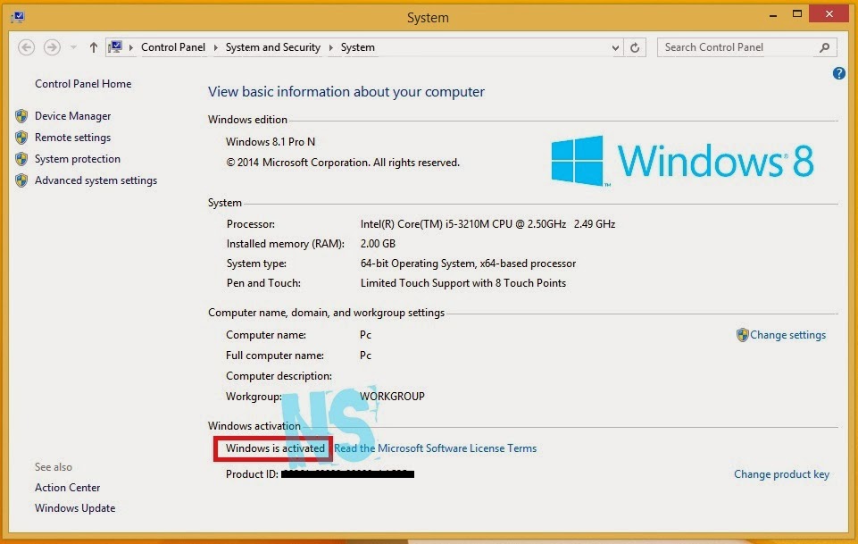858x544 pixels.
Task: Select System in the breadcrumb path
Action: coord(358,47)
